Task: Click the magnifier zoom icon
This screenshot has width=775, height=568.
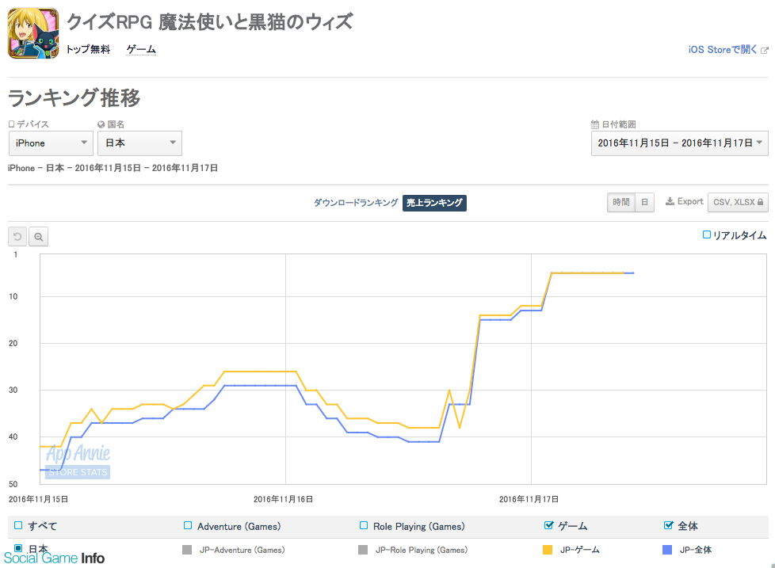Action: [x=39, y=237]
